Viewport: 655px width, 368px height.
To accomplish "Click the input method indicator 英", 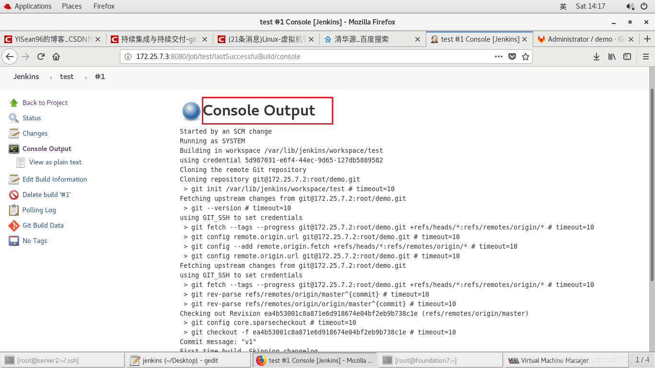I will coord(563,6).
